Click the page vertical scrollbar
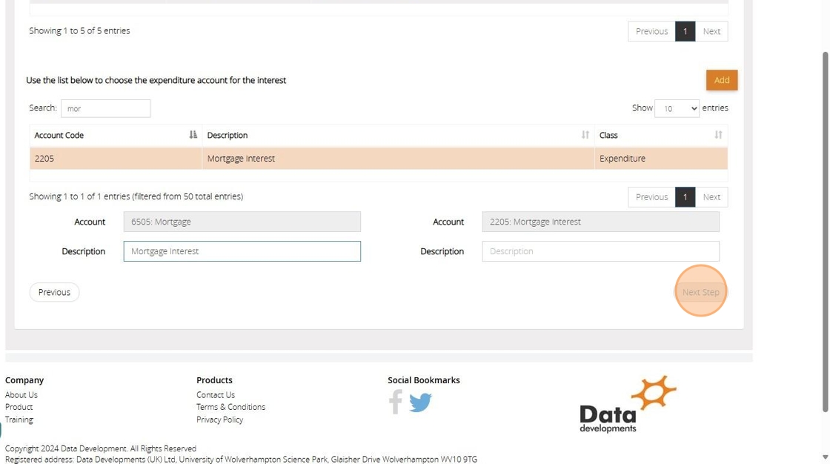Viewport: 830px width, 464px height. click(x=825, y=232)
